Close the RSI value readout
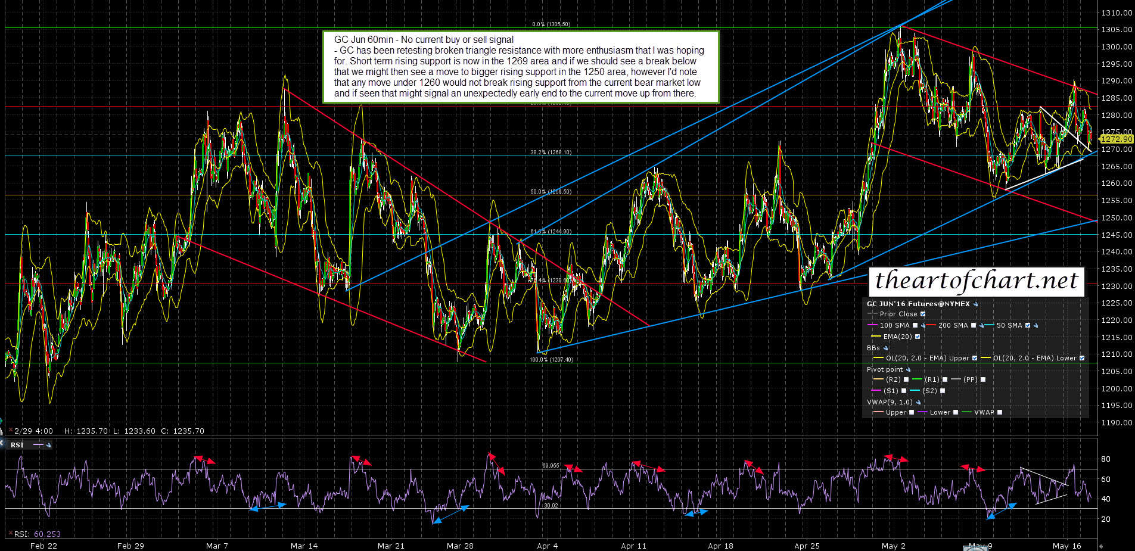Screen dimensions: 1135x551 [x=10, y=534]
